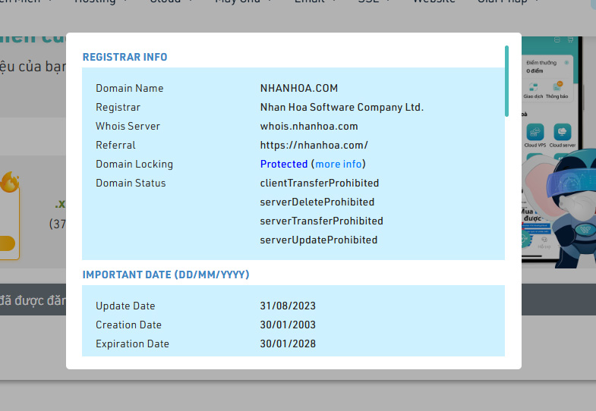The width and height of the screenshot is (596, 411).
Task: Open the 'more info' domain locking link
Action: (x=339, y=164)
